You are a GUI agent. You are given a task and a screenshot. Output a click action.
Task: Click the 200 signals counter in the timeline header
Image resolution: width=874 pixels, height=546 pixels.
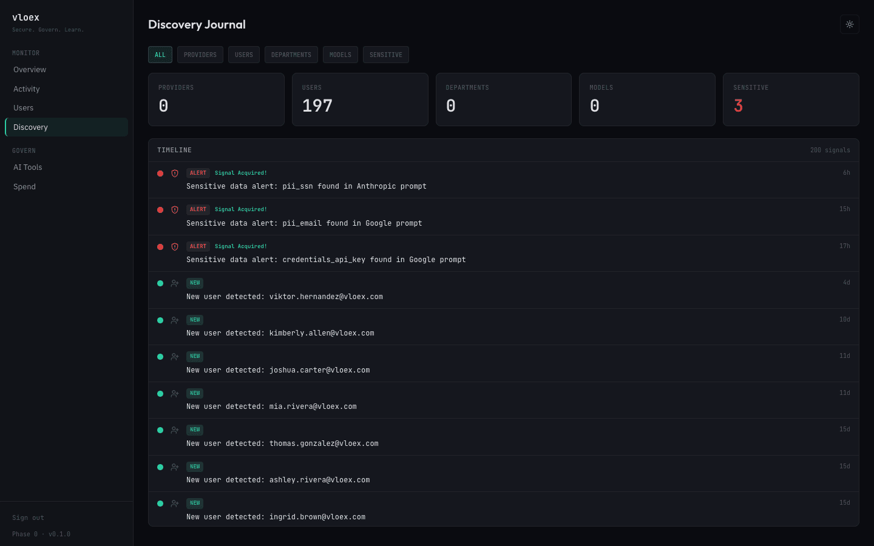[x=830, y=150]
